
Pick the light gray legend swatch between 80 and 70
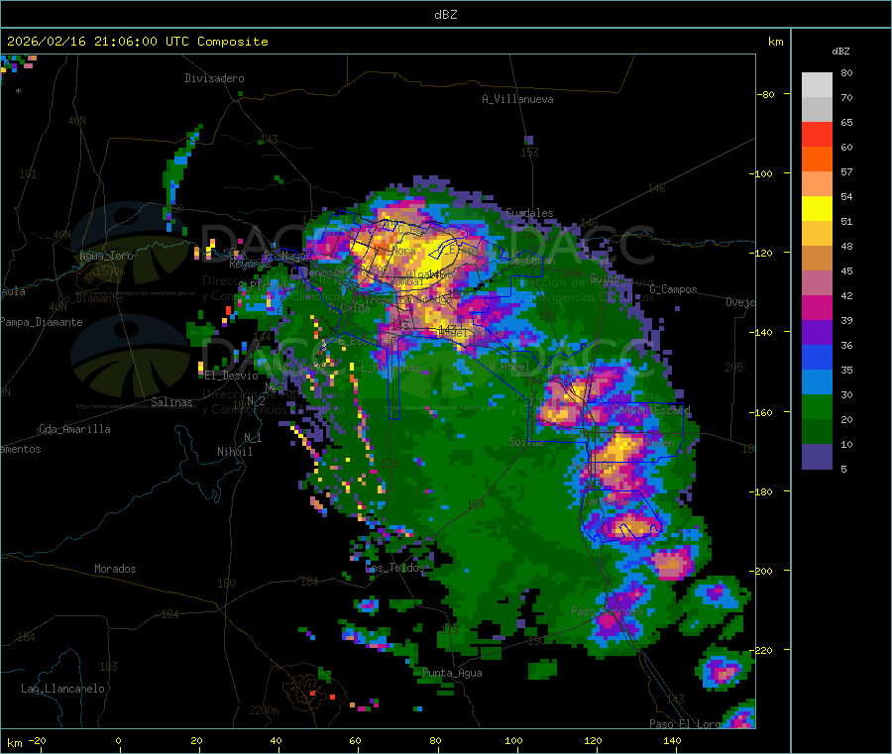click(817, 85)
